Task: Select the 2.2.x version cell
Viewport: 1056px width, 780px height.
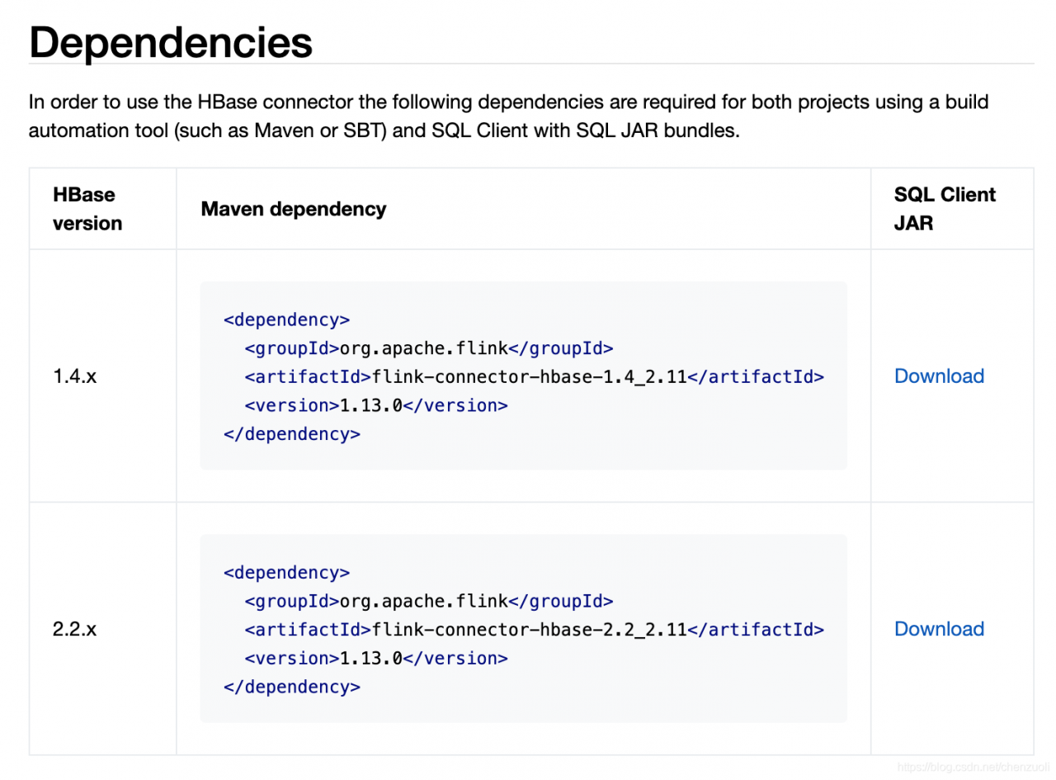Action: [x=74, y=629]
